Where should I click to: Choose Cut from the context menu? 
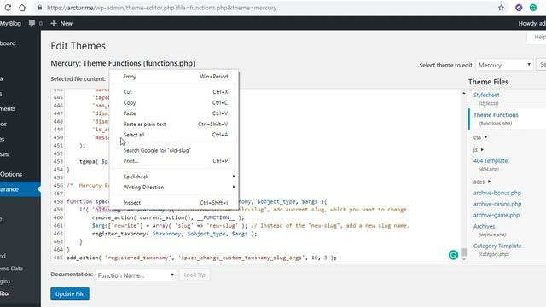(174, 92)
